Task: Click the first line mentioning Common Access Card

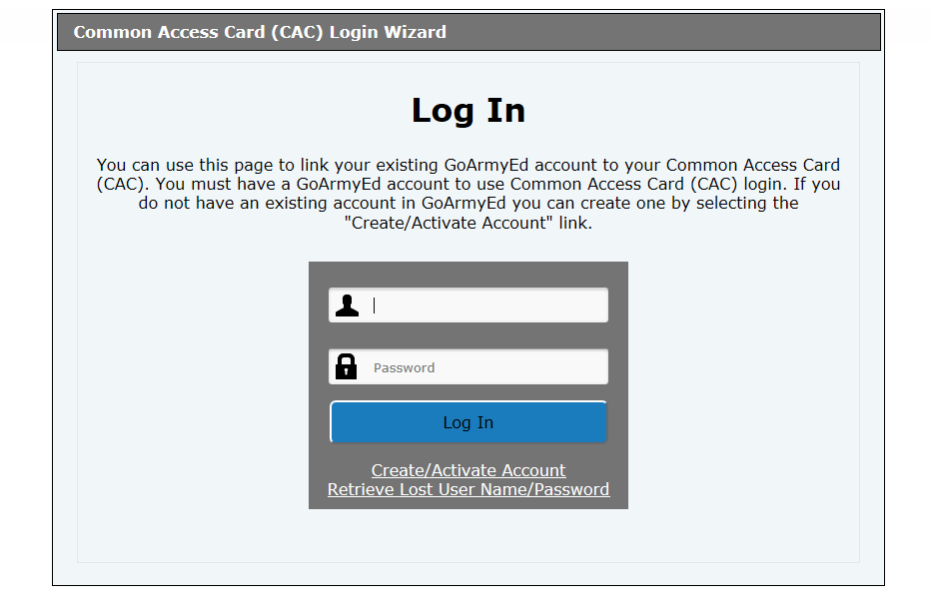Action: 468,165
